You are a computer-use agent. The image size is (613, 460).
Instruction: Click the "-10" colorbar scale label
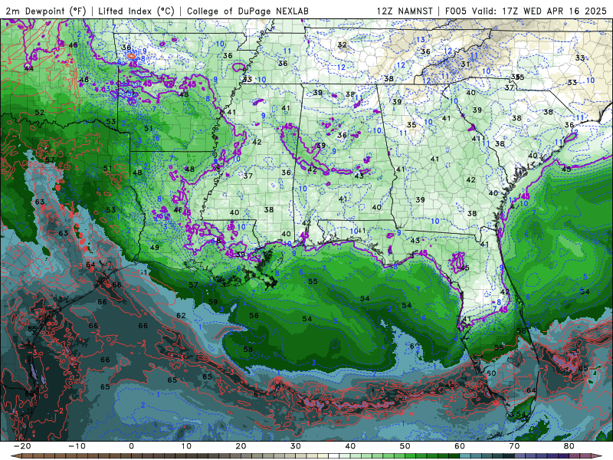[x=77, y=446]
